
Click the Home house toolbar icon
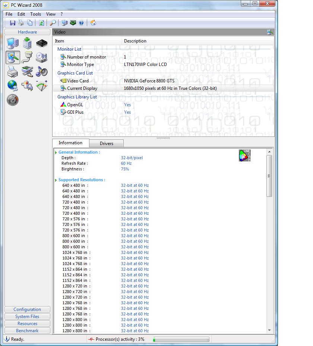tap(93, 23)
